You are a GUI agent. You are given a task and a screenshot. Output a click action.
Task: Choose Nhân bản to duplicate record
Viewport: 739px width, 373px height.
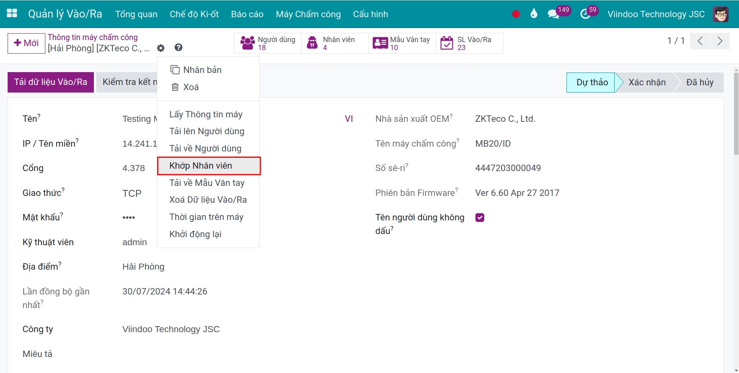202,70
